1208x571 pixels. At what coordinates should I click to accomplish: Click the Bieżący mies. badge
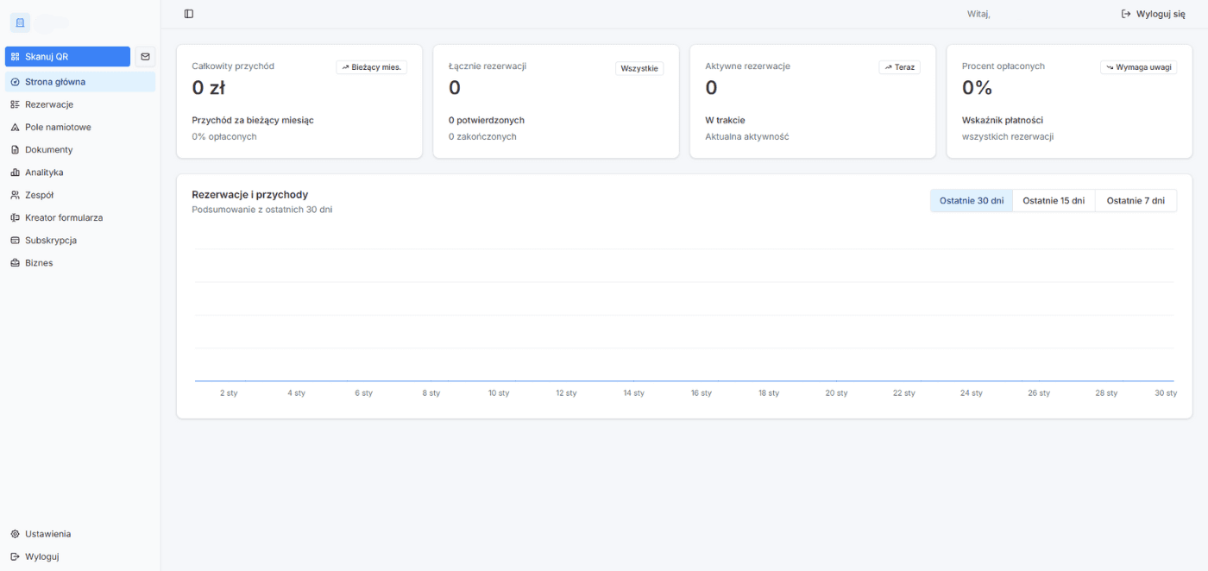[x=371, y=67]
